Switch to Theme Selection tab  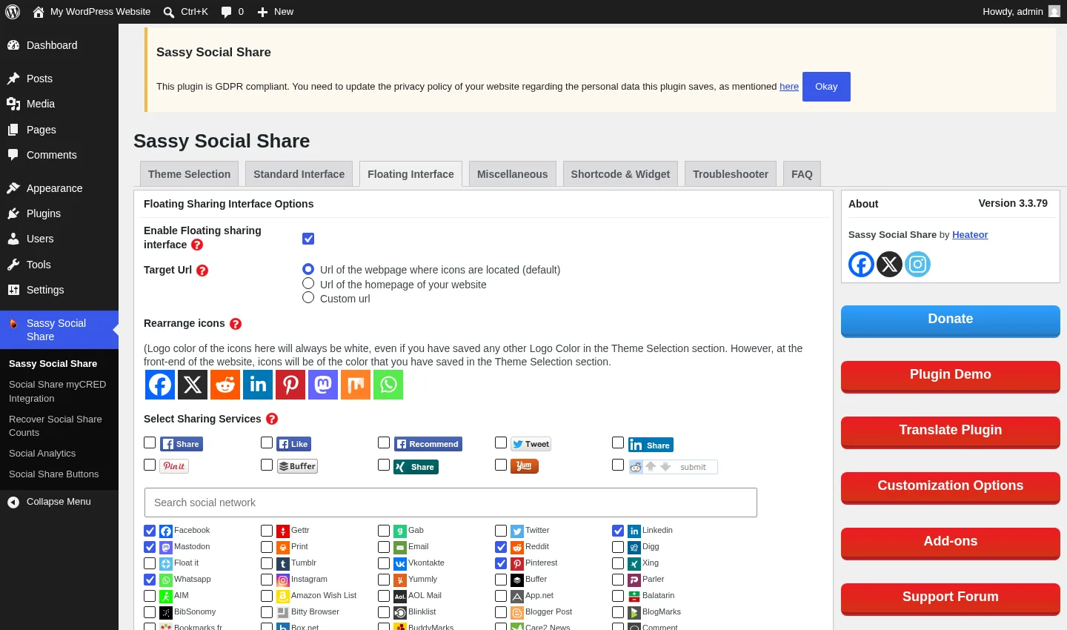tap(189, 174)
